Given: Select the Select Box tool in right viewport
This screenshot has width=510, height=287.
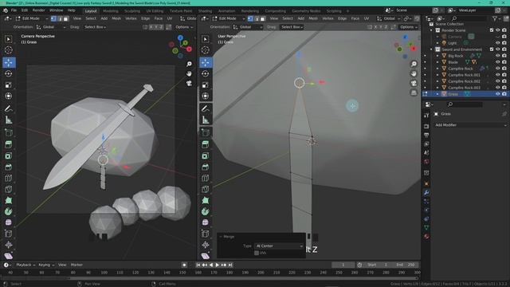Looking at the screenshot, I should pos(206,39).
